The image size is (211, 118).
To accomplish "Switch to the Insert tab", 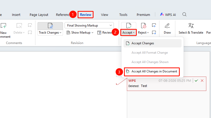I will point(16,15).
